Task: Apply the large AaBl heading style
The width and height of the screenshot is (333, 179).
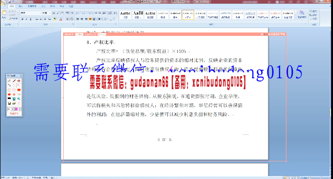Action: point(138,15)
